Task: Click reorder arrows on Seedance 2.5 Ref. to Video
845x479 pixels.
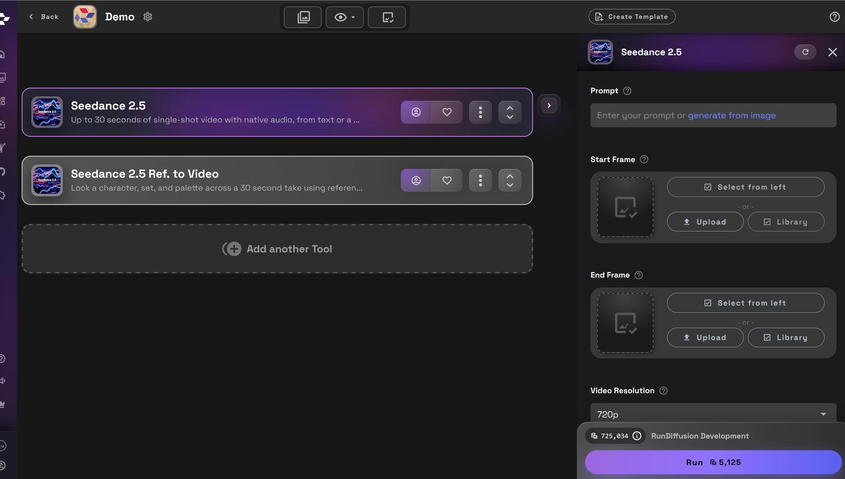Action: 510,181
